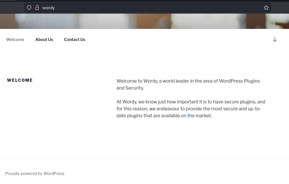
Task: Follow the Proudly powered by WordPress link
Action: 35,174
